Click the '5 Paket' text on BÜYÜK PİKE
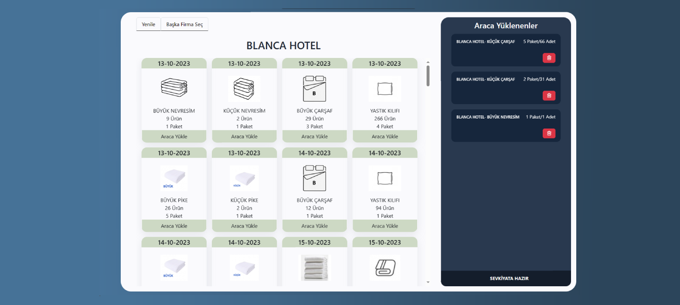The image size is (680, 305). 174,216
